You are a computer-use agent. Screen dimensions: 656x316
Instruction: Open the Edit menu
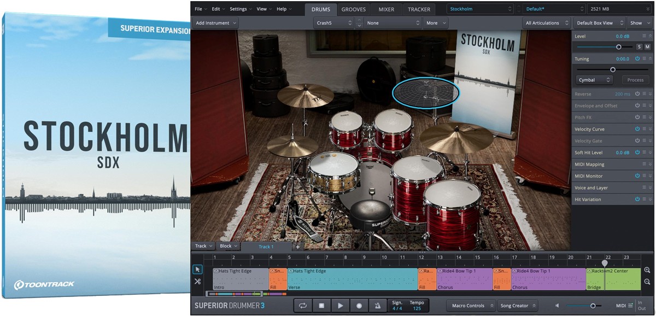tap(218, 9)
